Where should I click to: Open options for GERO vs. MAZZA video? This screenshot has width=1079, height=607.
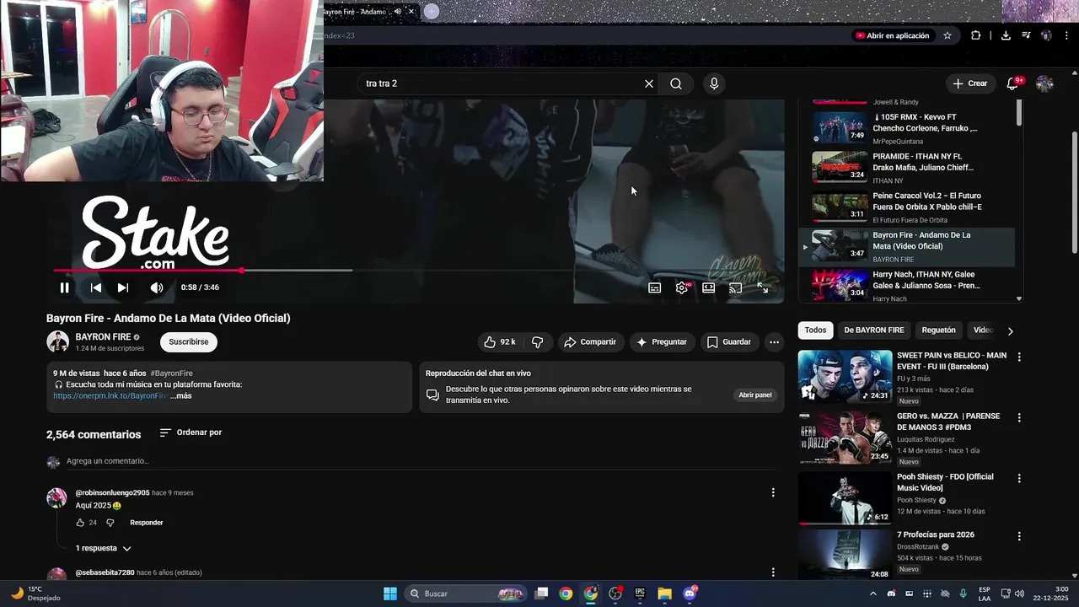pyautogui.click(x=1019, y=417)
